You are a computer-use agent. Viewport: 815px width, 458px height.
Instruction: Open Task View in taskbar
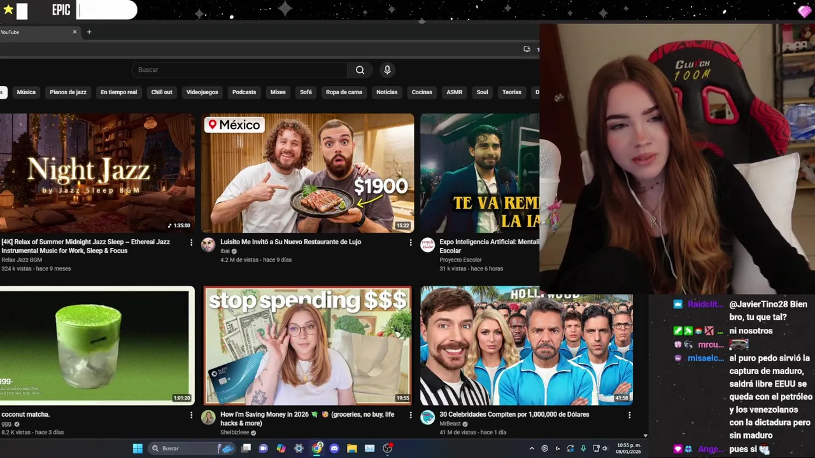pos(246,448)
